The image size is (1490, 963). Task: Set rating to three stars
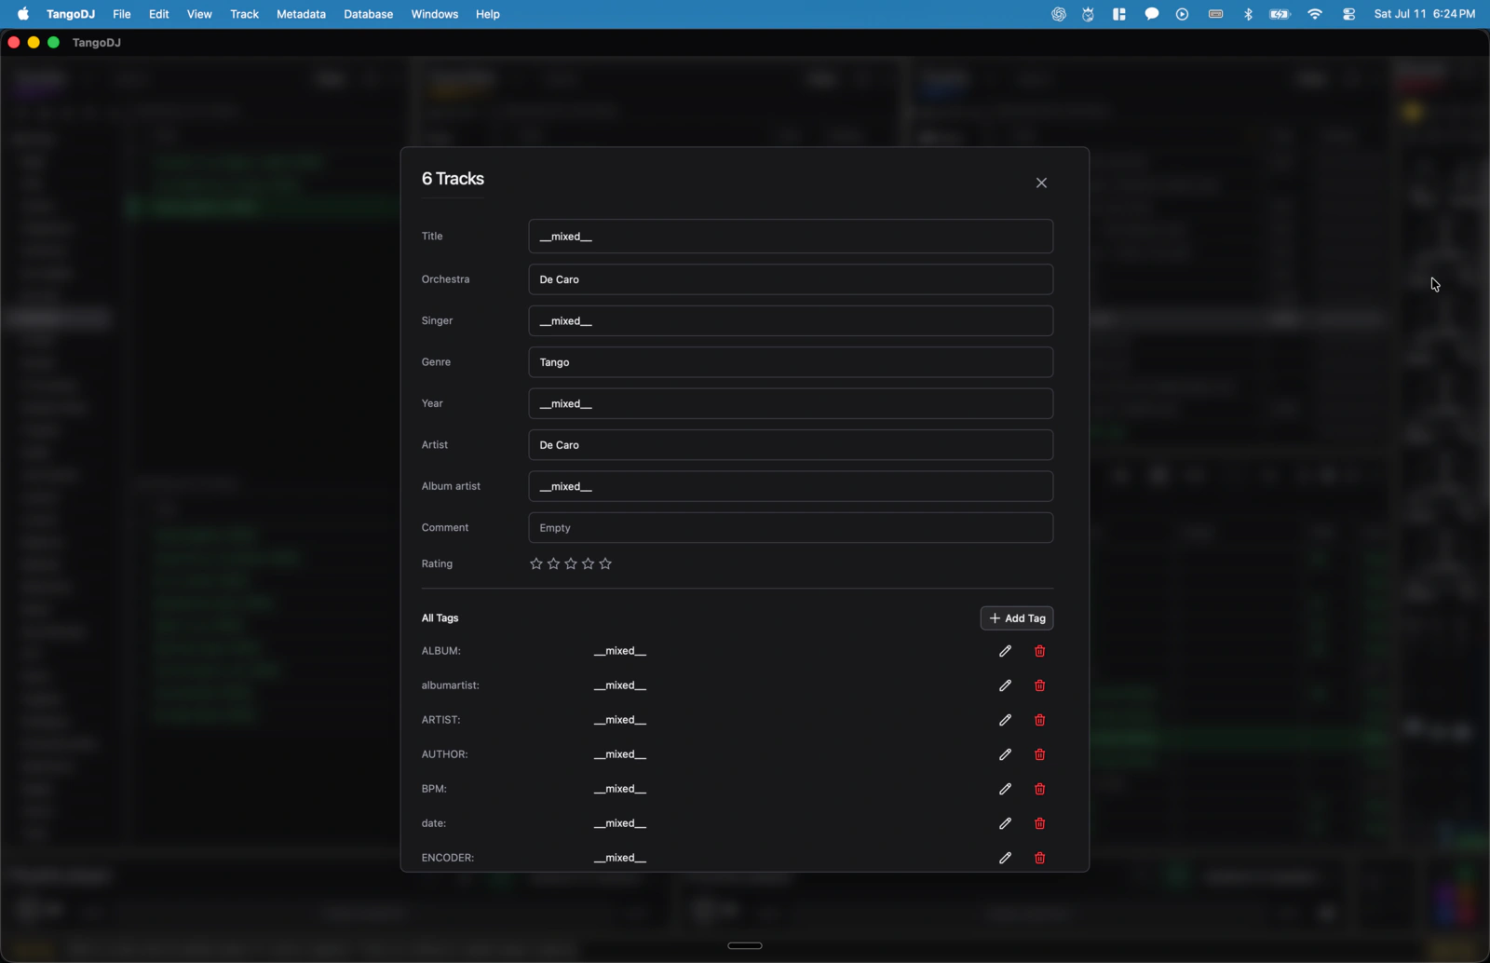pyautogui.click(x=571, y=563)
